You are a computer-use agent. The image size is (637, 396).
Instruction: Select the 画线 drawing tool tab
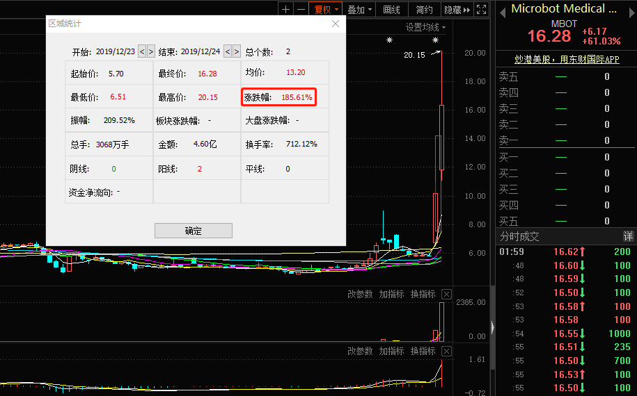(x=392, y=9)
